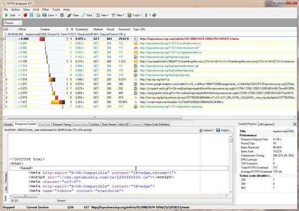Image resolution: width=299 pixels, height=211 pixels.
Task: Open the Help menu
Action: click(66, 9)
